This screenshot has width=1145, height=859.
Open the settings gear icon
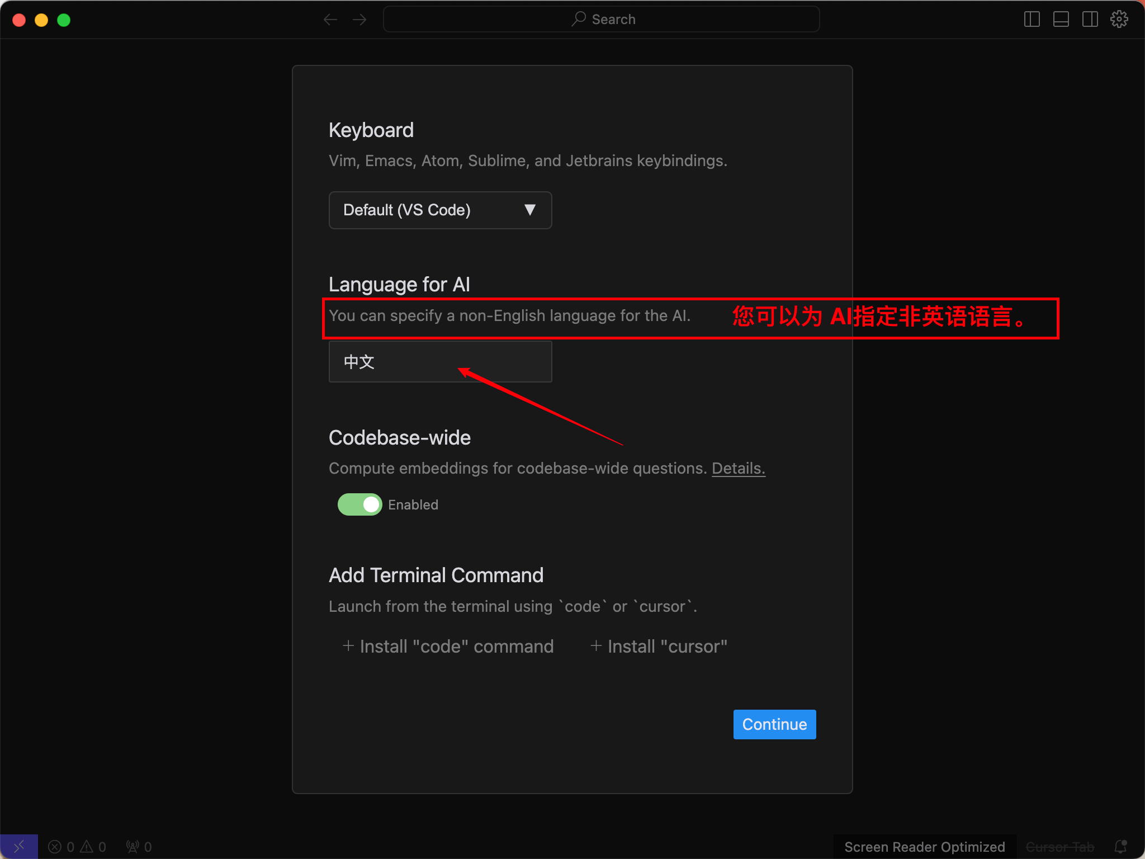[1119, 20]
